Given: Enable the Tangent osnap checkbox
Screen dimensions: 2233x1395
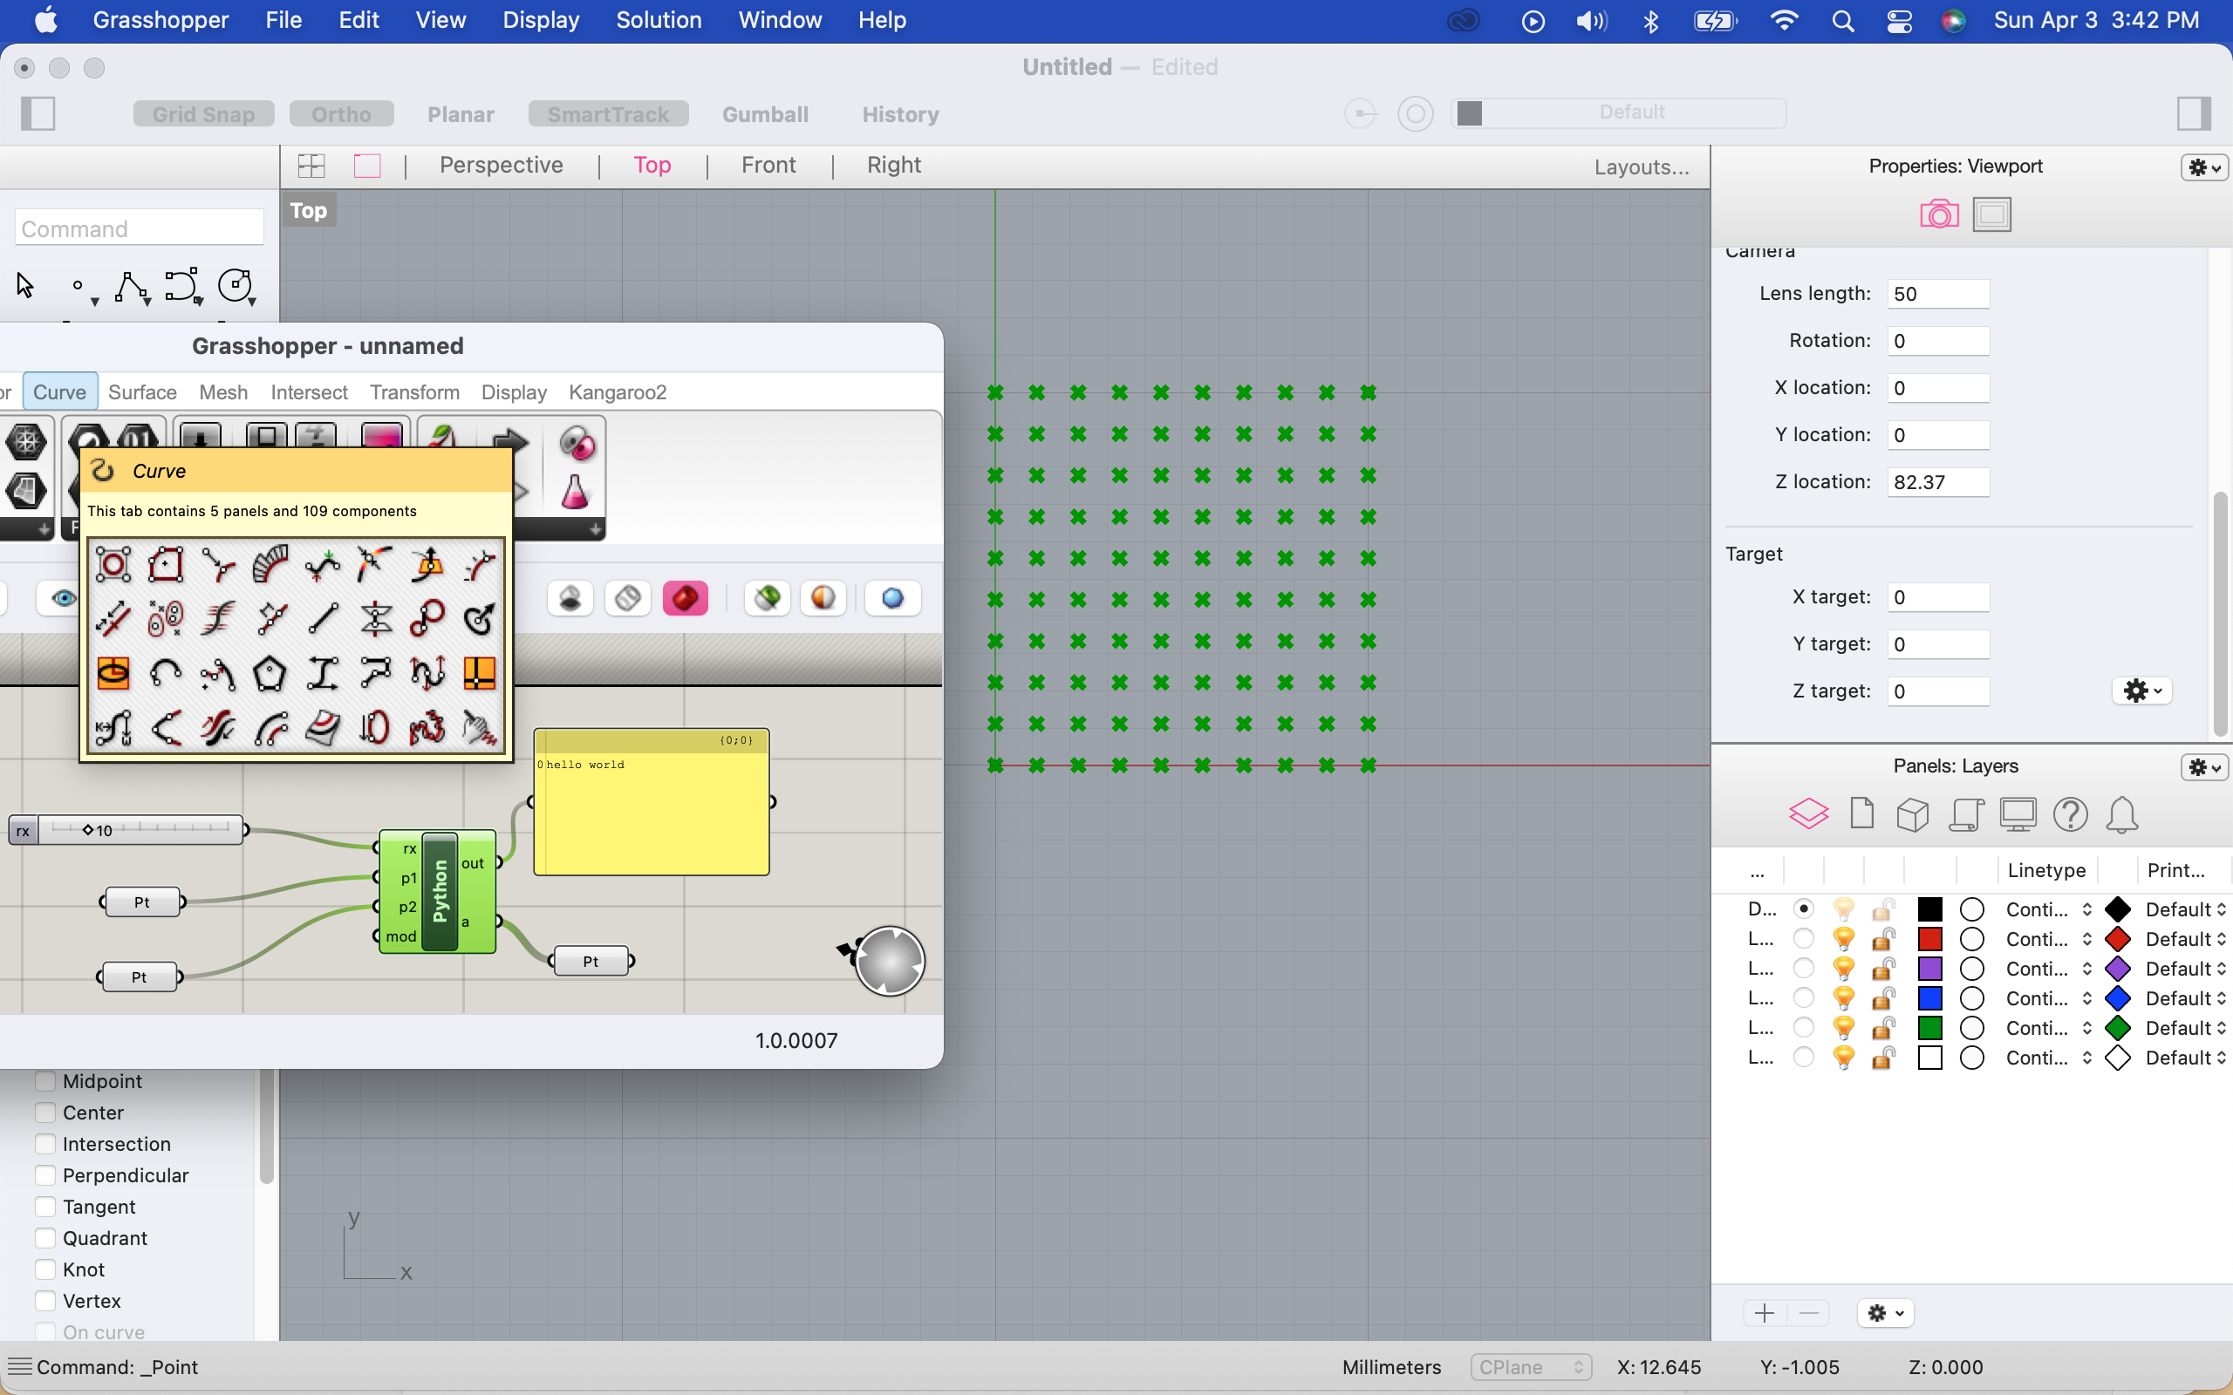Looking at the screenshot, I should (45, 1206).
